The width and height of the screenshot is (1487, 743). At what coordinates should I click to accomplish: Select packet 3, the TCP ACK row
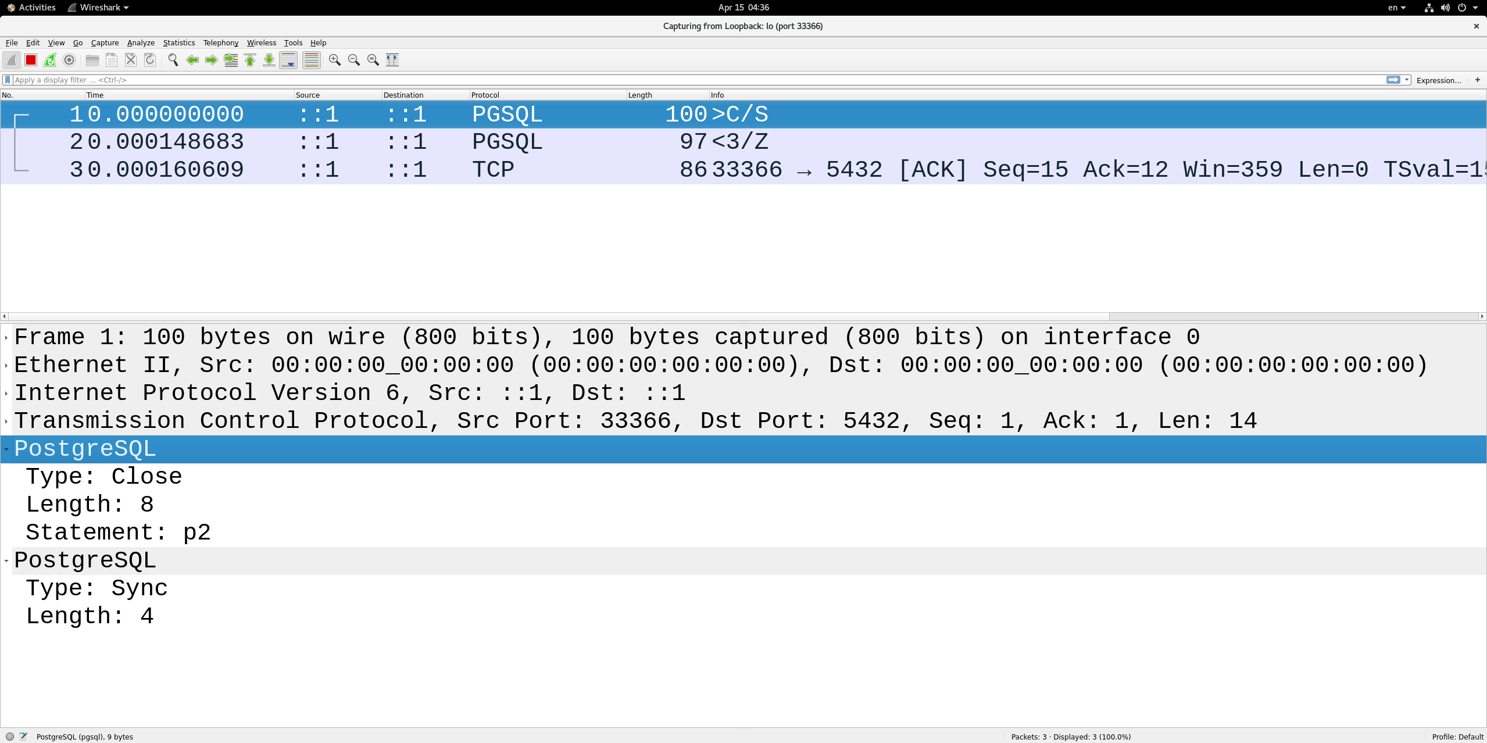click(743, 170)
